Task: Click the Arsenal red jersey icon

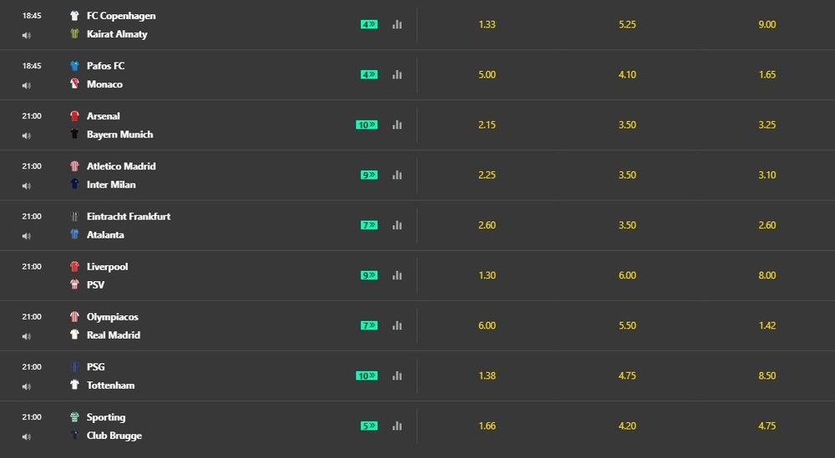Action: (x=74, y=116)
